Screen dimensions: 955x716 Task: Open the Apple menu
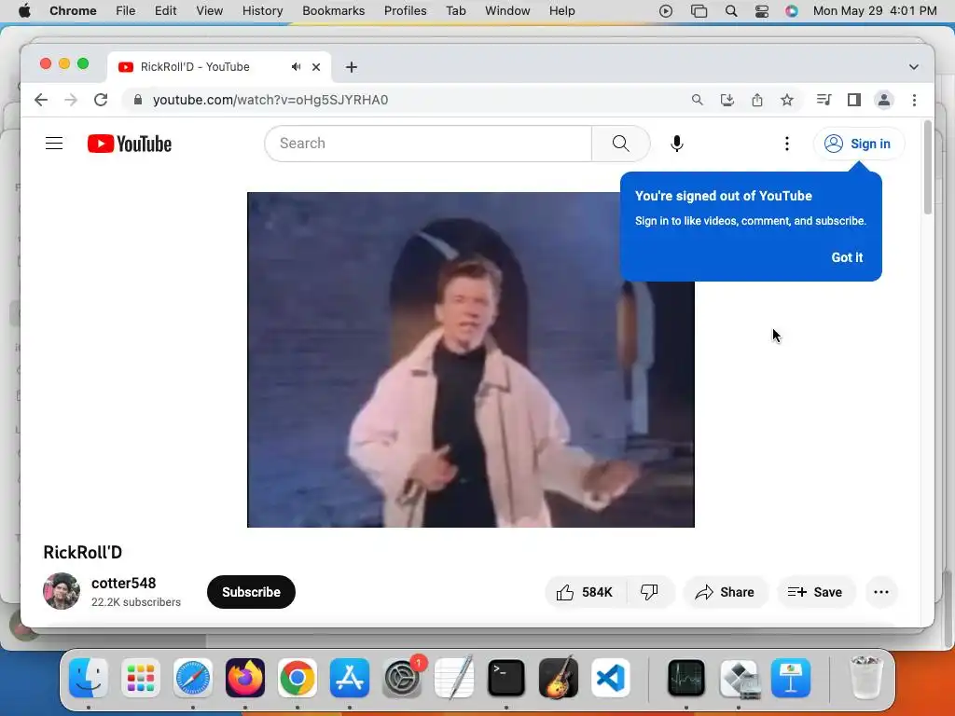click(24, 11)
